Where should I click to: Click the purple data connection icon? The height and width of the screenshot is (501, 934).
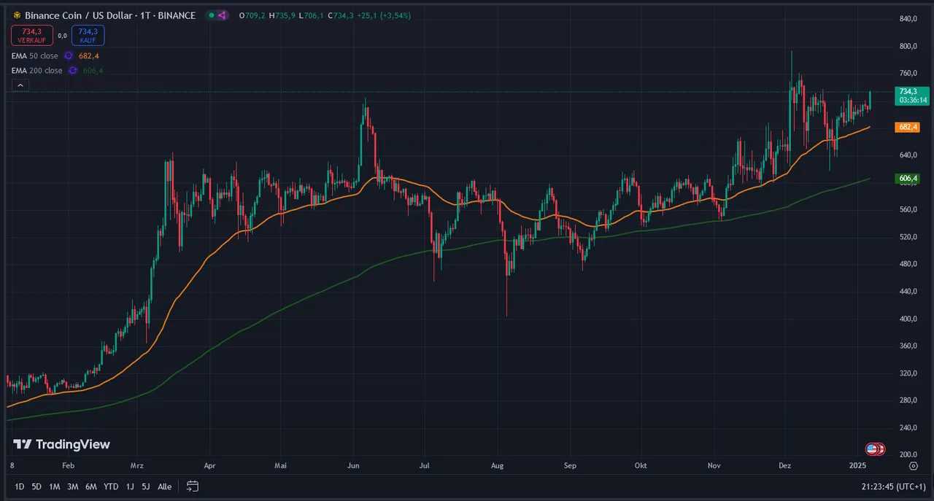222,15
